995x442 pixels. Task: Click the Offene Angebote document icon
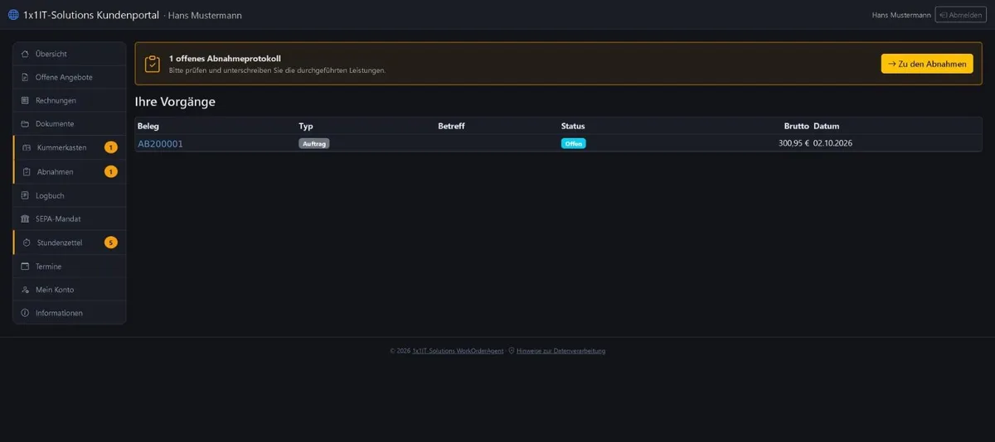tap(25, 77)
